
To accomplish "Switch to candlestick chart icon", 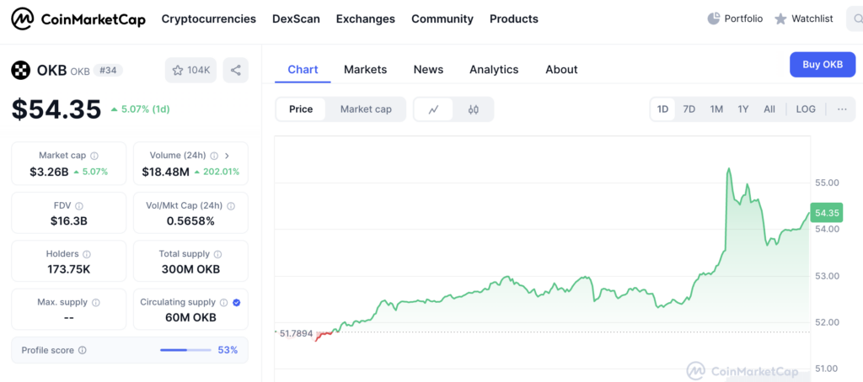I will click(474, 109).
